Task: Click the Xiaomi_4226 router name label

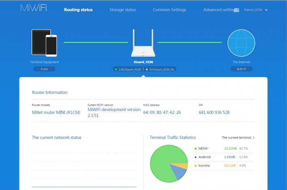Action: point(143,62)
